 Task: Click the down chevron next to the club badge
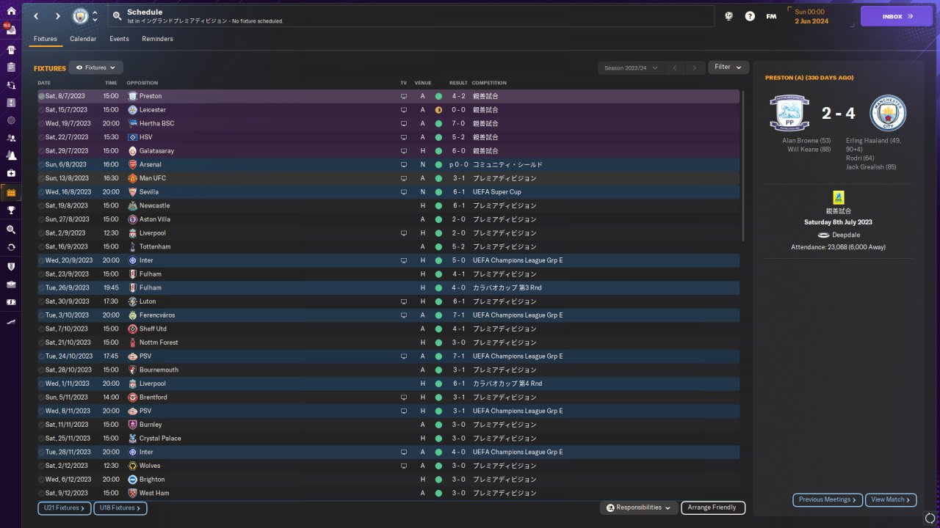coord(95,21)
